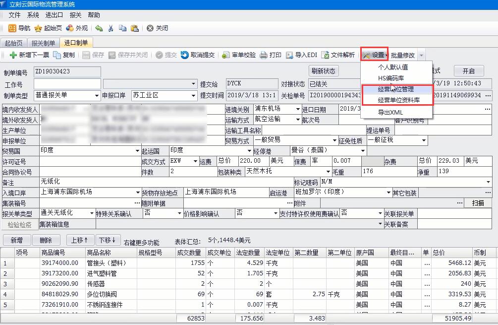Click the 刷新状态 button
Viewport: 498px width, 325px height.
pos(324,71)
